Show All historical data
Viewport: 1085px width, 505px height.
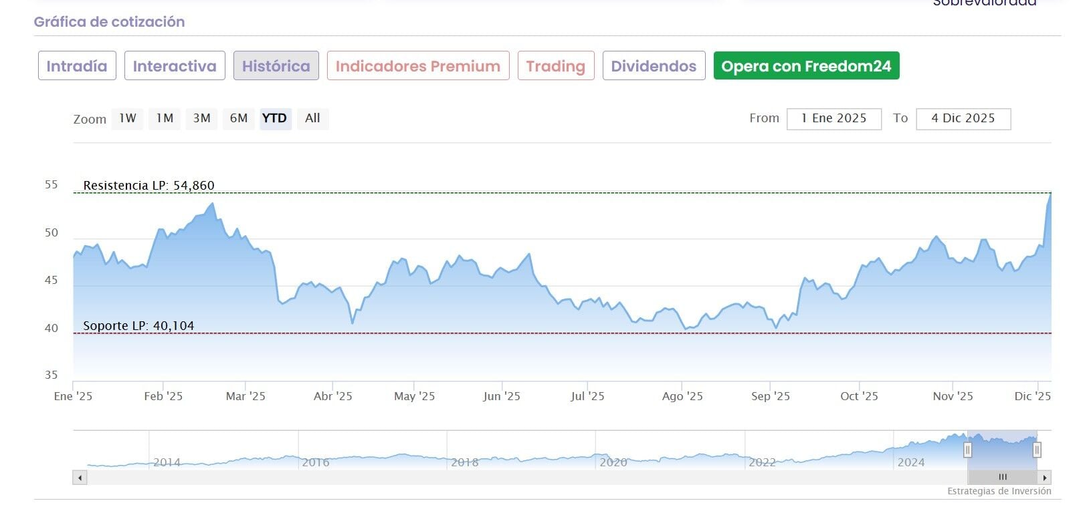coord(312,118)
